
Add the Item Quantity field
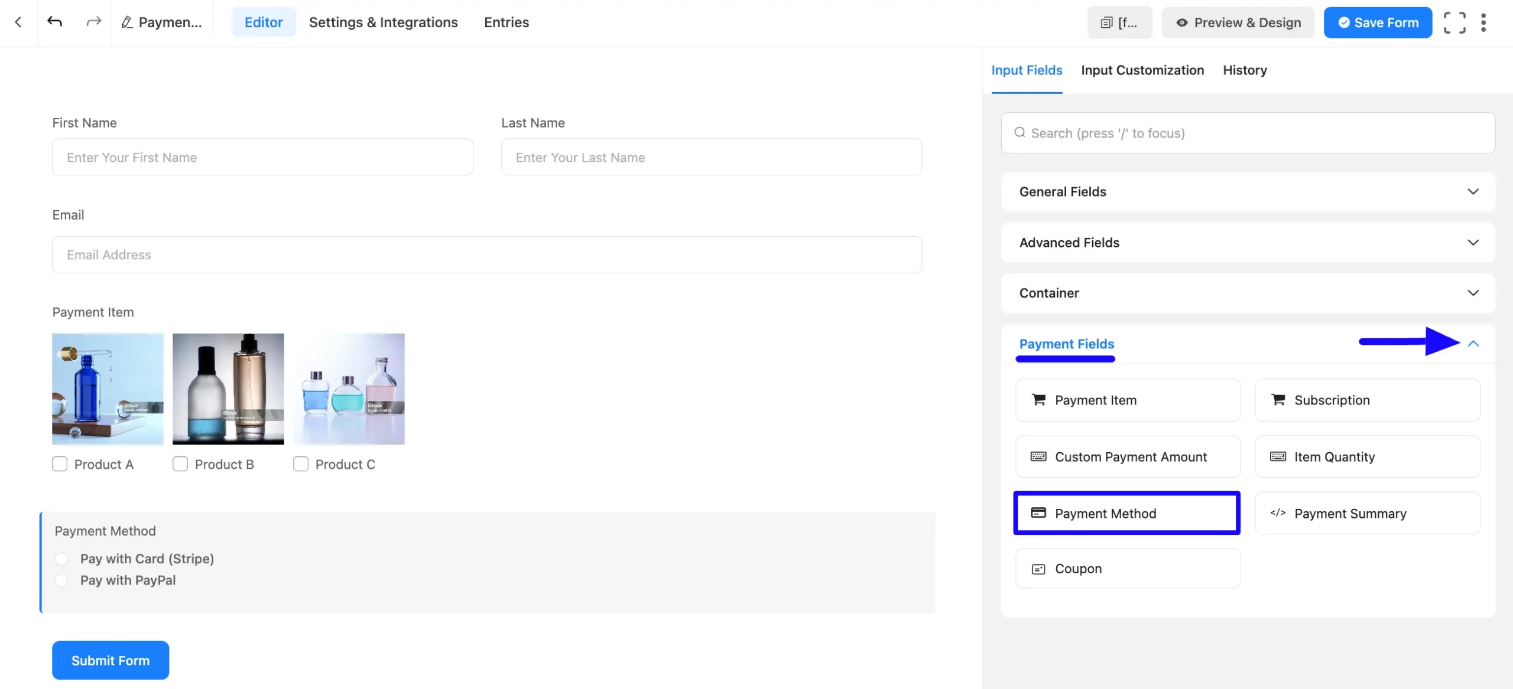coord(1367,456)
